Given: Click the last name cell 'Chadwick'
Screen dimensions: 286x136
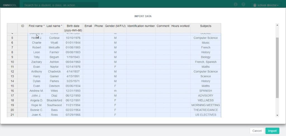Looking at the screenshot, I should (54, 71).
